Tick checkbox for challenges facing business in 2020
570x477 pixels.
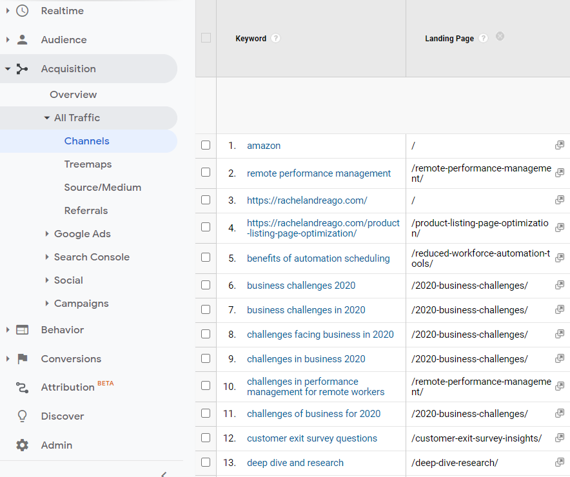206,334
